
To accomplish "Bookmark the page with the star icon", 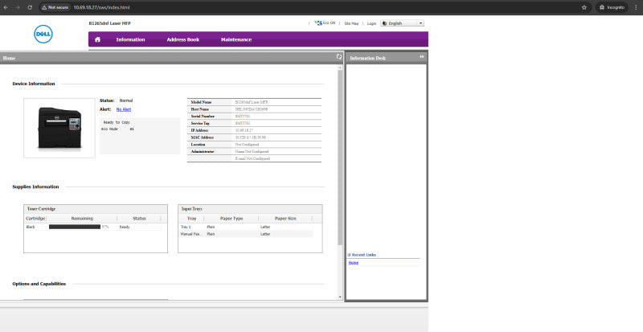I will tap(584, 7).
